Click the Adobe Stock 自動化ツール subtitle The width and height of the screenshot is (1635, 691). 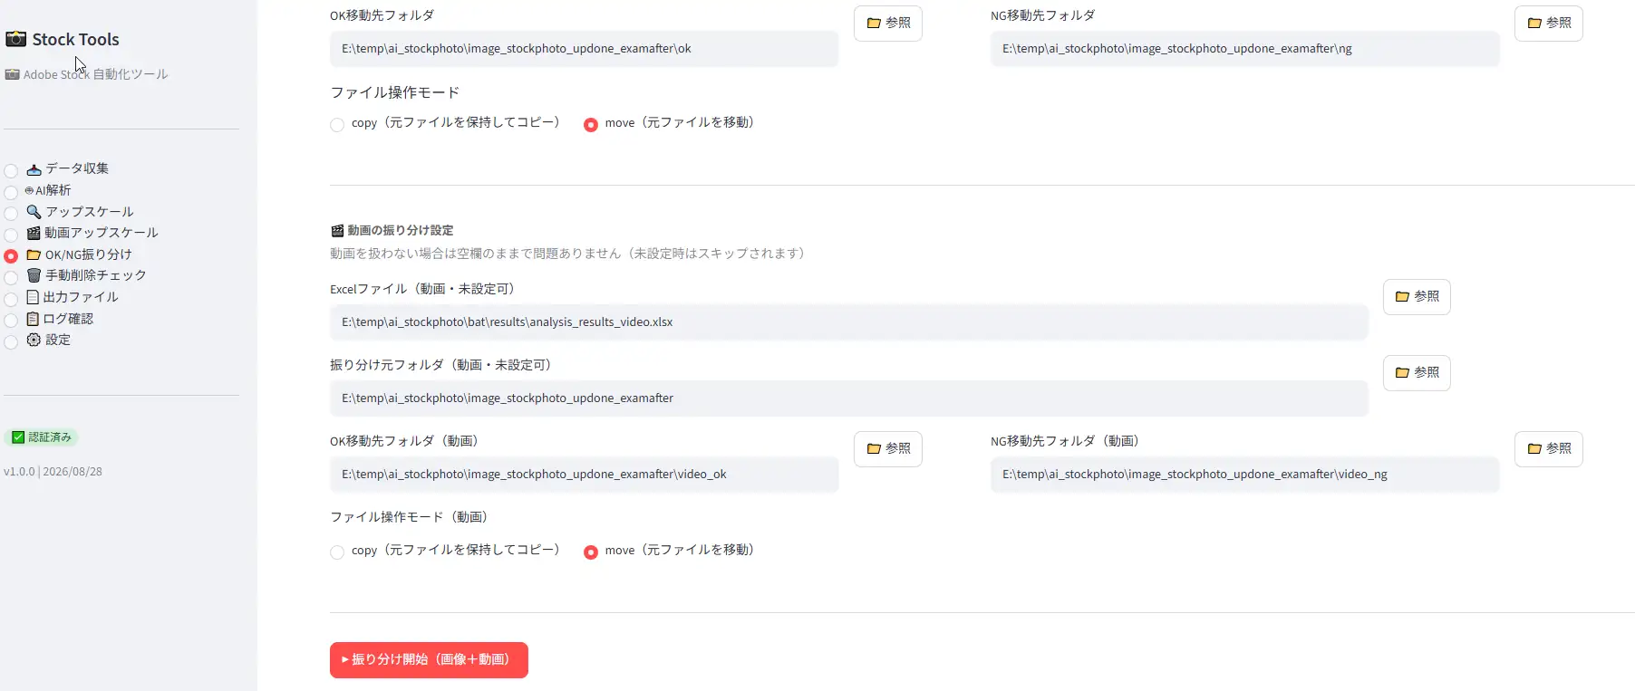[86, 74]
